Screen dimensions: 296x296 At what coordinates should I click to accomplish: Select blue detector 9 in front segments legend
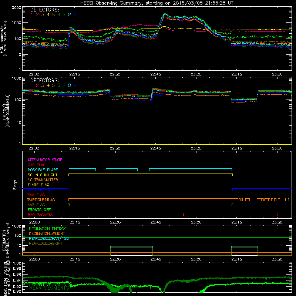point(75,15)
